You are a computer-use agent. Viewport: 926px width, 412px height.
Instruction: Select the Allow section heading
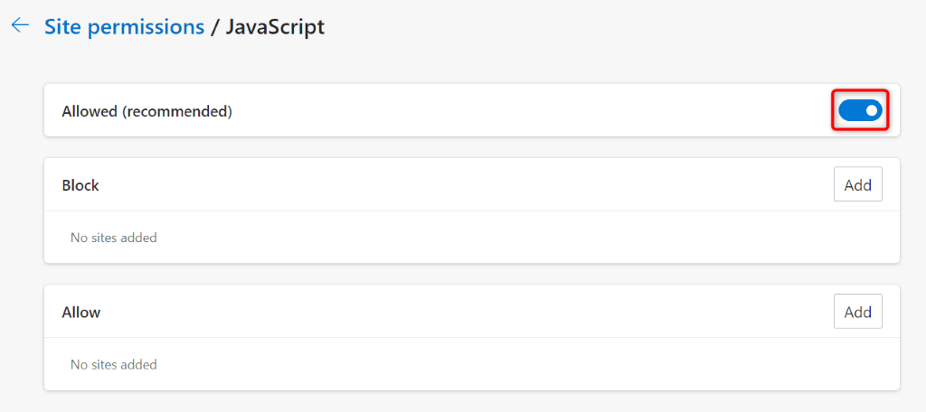[x=81, y=313]
